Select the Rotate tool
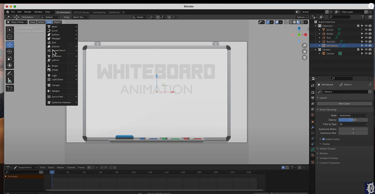Screen dimensions: 375x194 pyautogui.click(x=9, y=51)
